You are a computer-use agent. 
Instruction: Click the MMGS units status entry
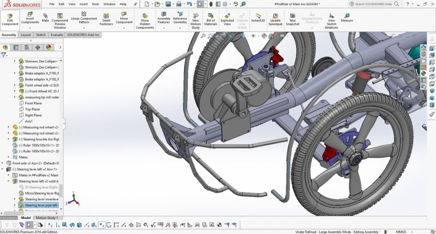401,232
